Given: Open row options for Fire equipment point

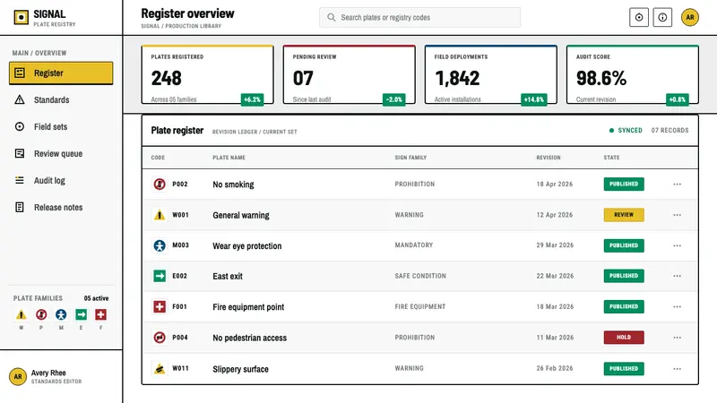Looking at the screenshot, I should (678, 306).
